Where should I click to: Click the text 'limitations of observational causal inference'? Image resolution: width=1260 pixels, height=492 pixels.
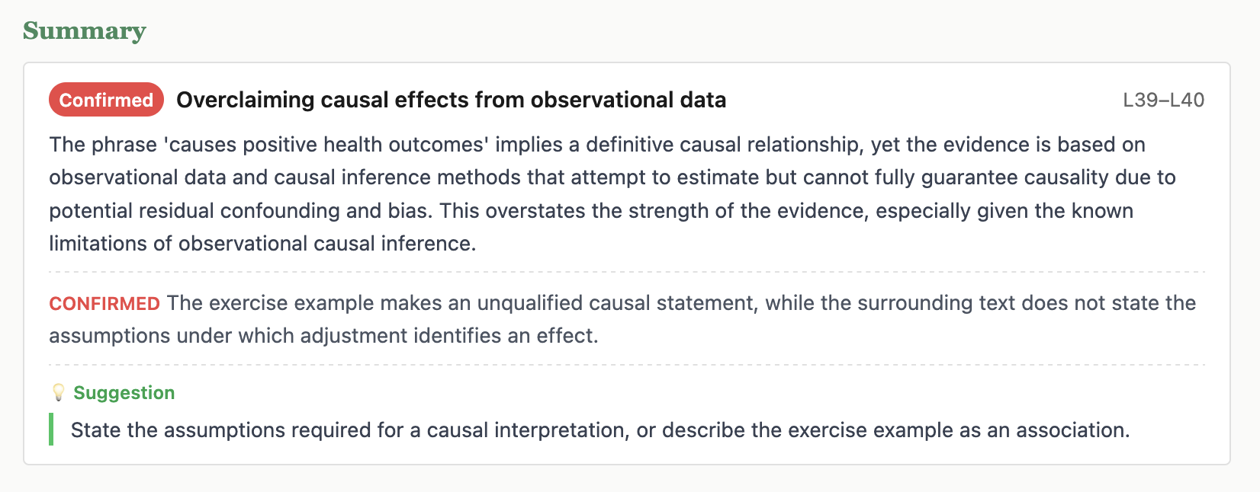[262, 244]
